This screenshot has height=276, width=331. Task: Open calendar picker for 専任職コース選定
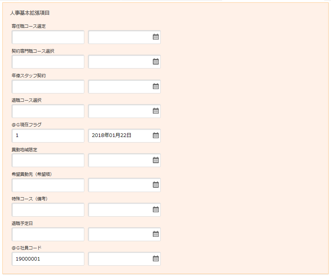(x=156, y=37)
